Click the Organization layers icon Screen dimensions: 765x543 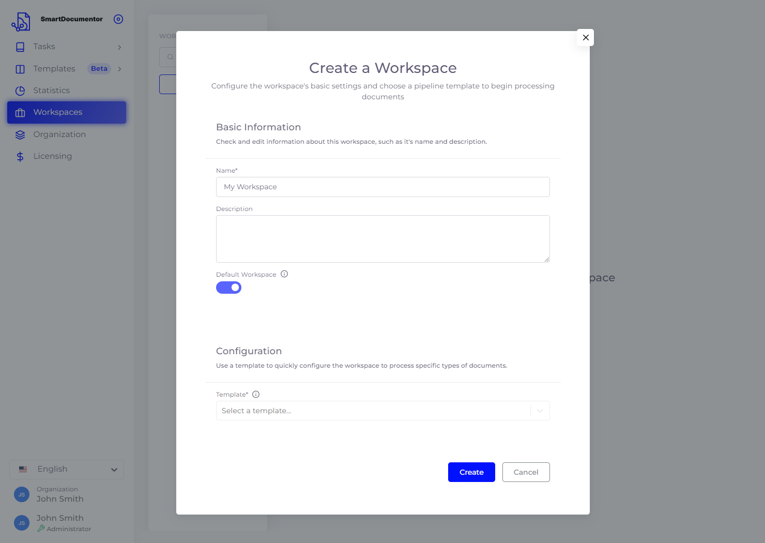pos(20,135)
